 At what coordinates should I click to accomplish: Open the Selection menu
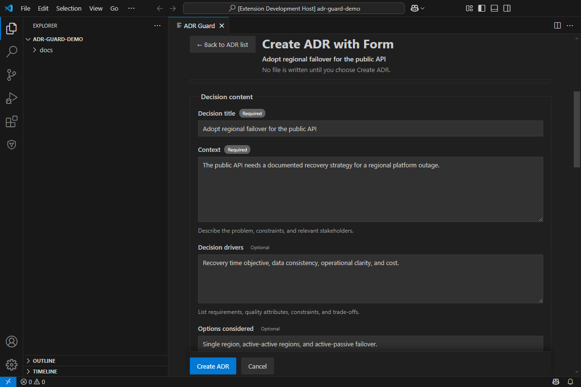pyautogui.click(x=69, y=8)
